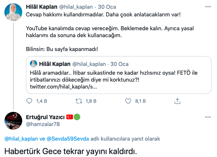
Task: Open the quoted tweet by Hilâl Kaplan
Action: click(119, 75)
